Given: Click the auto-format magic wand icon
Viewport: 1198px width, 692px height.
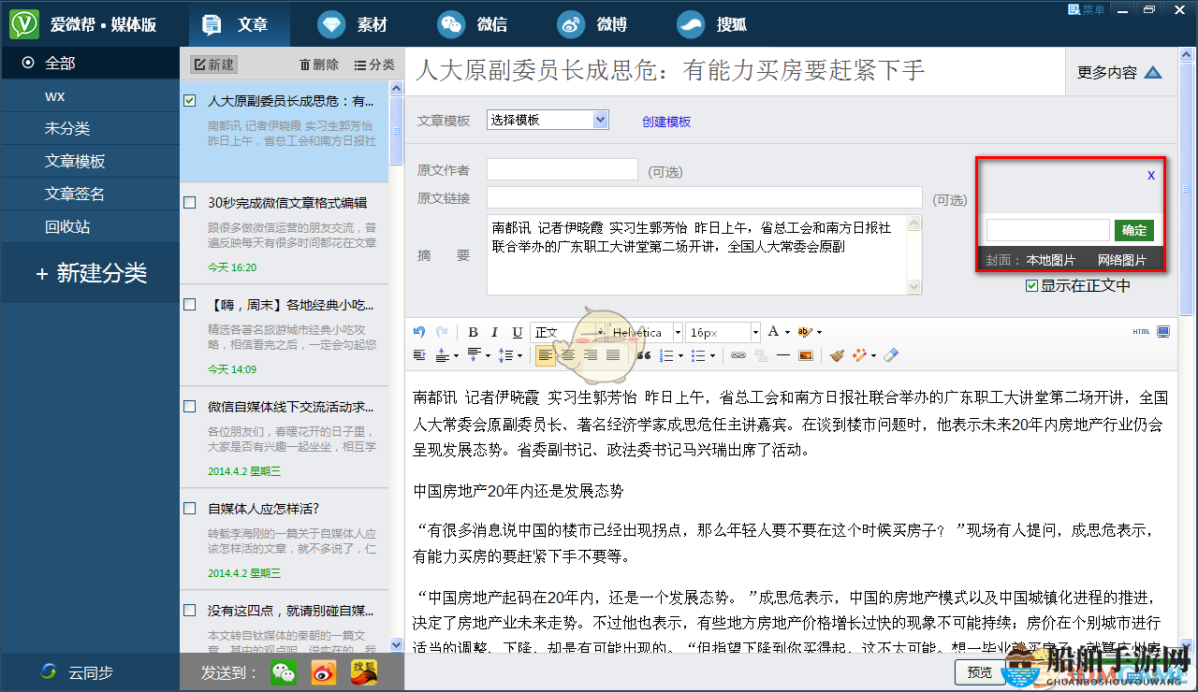Looking at the screenshot, I should [x=859, y=355].
